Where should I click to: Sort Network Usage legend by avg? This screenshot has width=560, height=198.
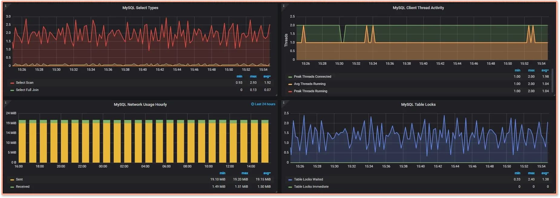[267, 173]
